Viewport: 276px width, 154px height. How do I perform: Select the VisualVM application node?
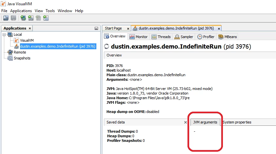click(x=27, y=40)
